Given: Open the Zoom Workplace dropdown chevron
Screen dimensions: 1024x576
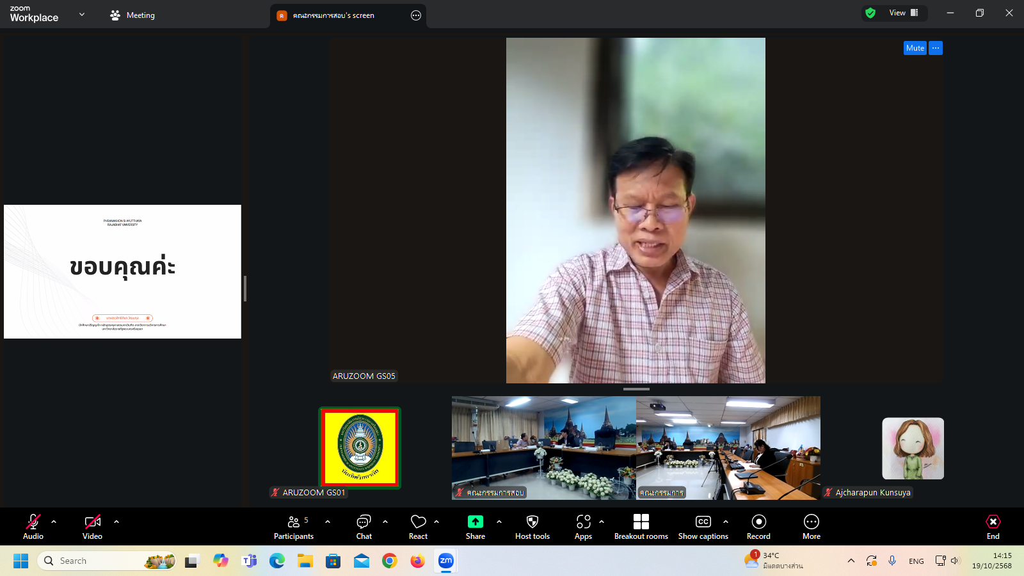Looking at the screenshot, I should (x=82, y=14).
